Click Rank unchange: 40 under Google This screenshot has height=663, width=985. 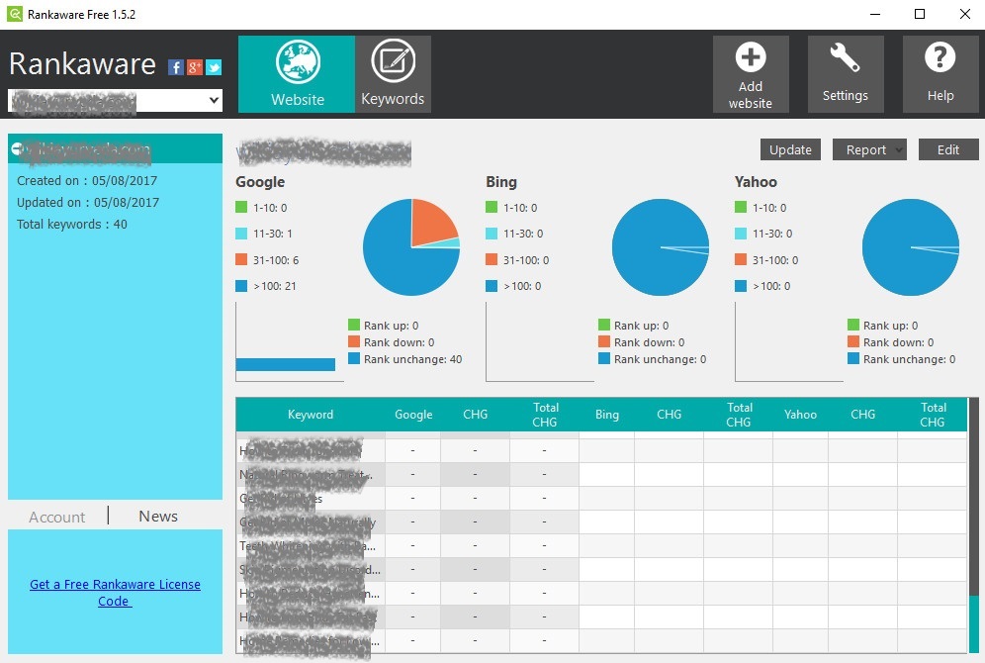click(412, 359)
